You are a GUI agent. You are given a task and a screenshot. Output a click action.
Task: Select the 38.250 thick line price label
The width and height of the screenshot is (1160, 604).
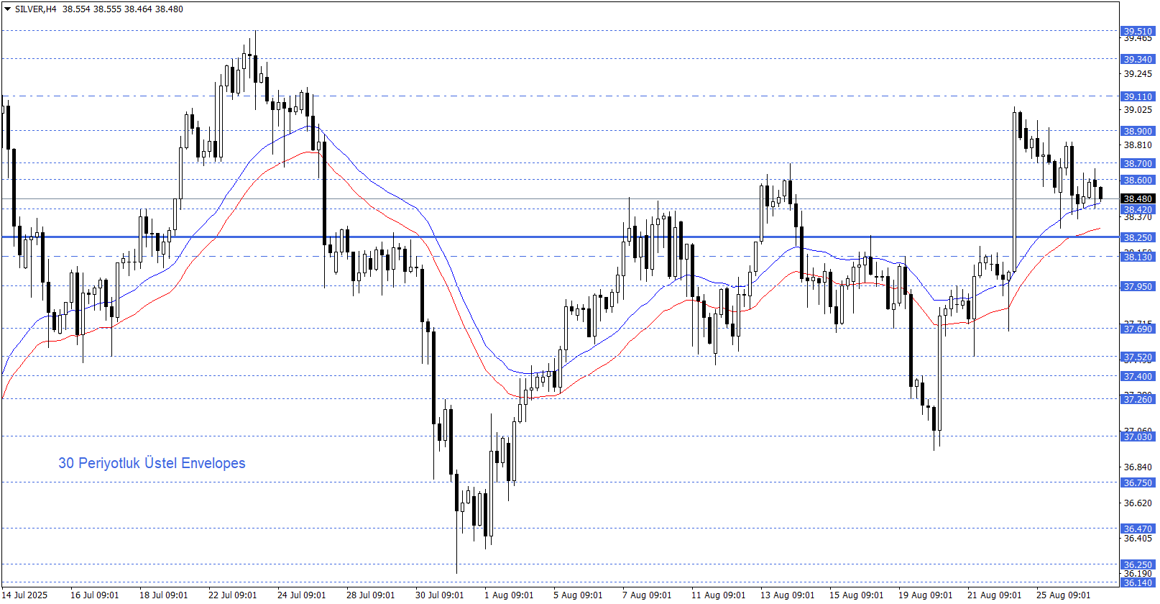click(1138, 237)
